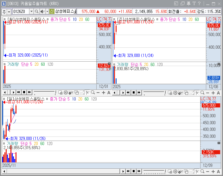Zoom magnifier icon in daily chart toolbar

[202, 172]
